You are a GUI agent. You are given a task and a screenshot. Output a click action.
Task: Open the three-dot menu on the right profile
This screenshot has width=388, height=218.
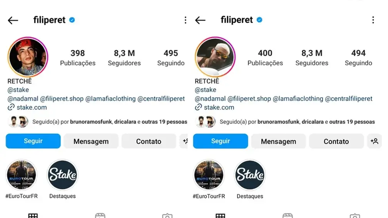point(373,20)
